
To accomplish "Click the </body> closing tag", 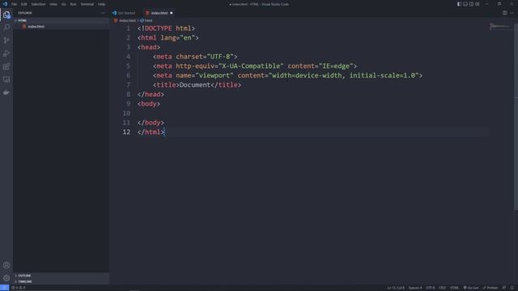I will [x=151, y=123].
